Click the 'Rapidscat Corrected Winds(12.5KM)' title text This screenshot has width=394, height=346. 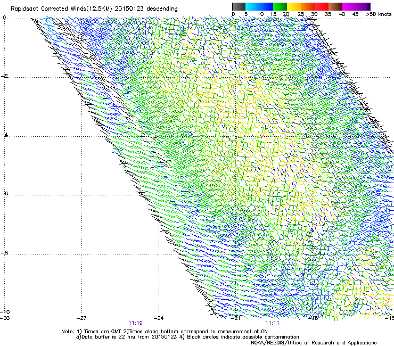(61, 9)
